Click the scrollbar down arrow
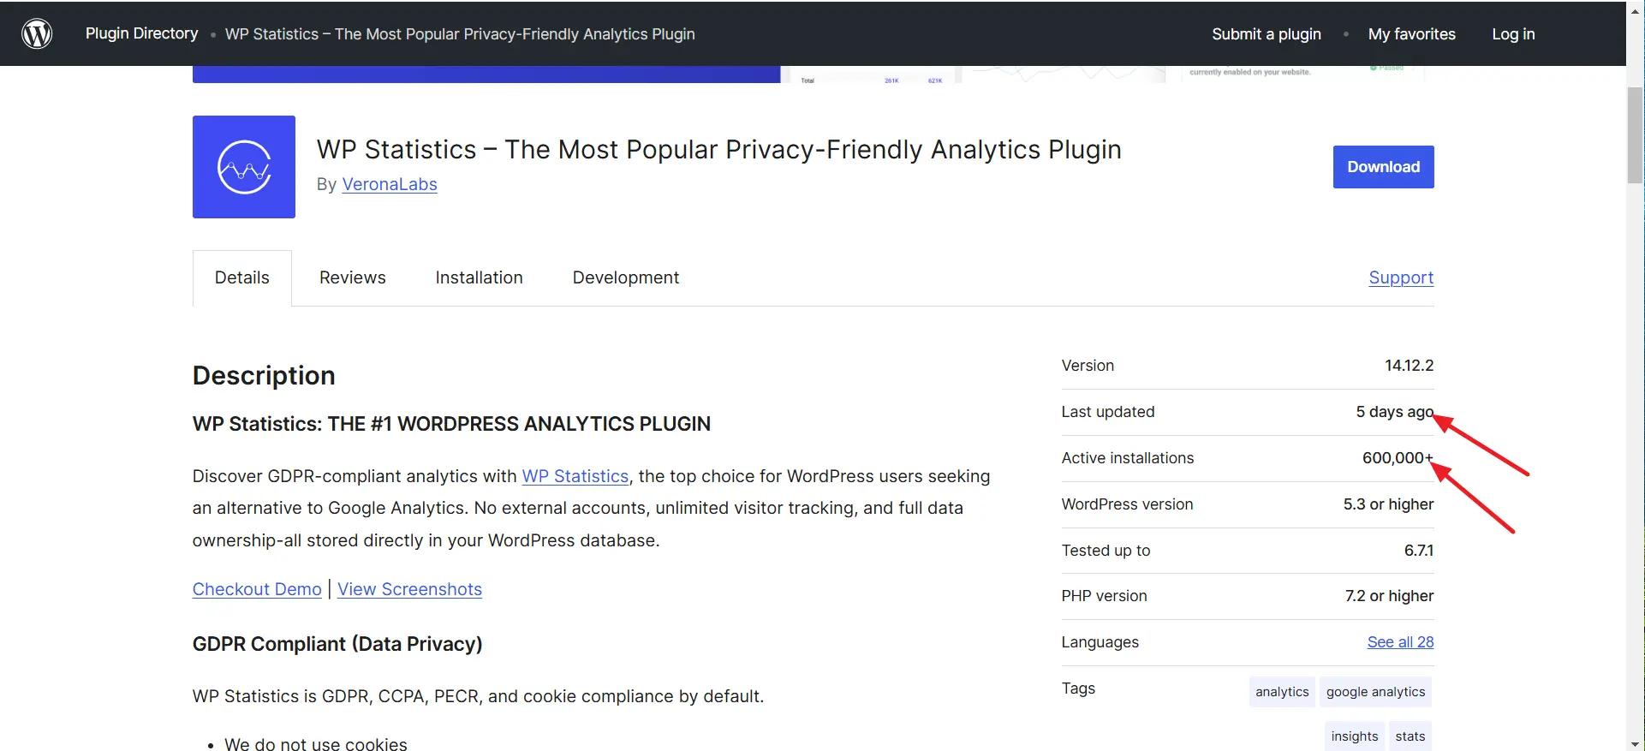The height and width of the screenshot is (751, 1645). (1636, 743)
